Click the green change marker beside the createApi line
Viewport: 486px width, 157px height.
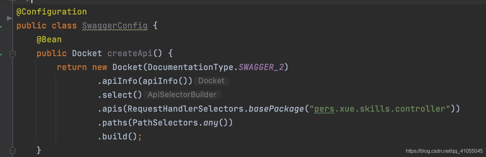pyautogui.click(x=1, y=54)
